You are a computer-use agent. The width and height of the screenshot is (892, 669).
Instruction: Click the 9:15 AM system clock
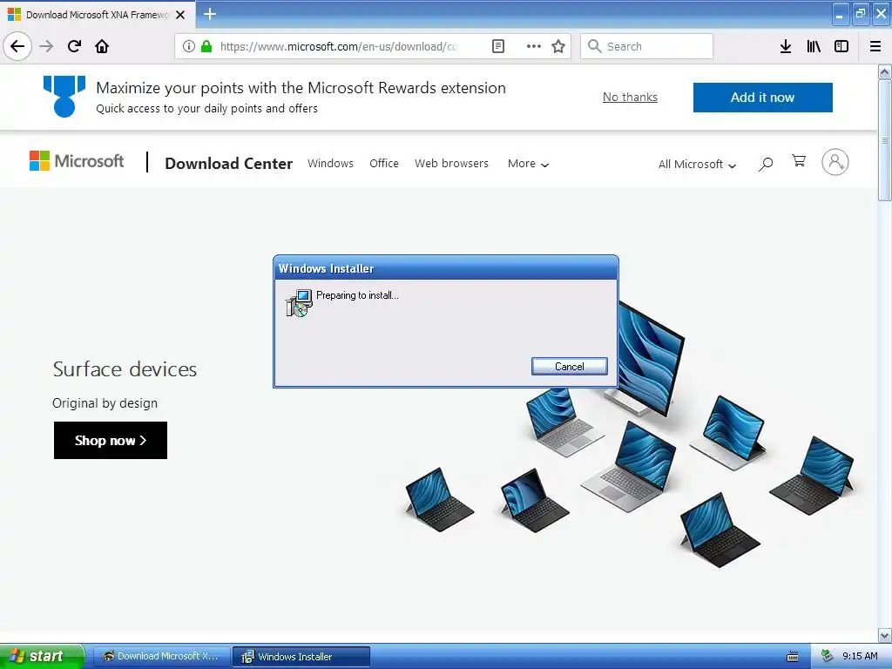(860, 656)
